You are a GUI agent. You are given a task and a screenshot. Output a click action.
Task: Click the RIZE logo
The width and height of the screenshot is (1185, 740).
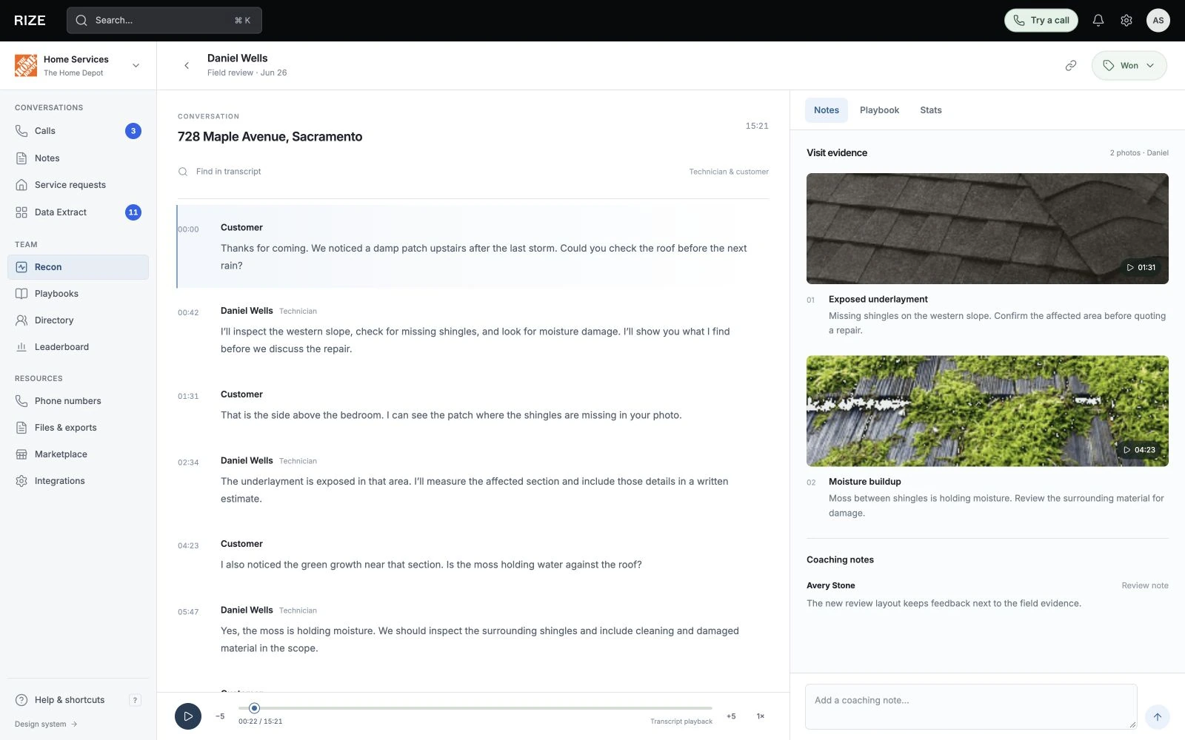click(x=30, y=21)
